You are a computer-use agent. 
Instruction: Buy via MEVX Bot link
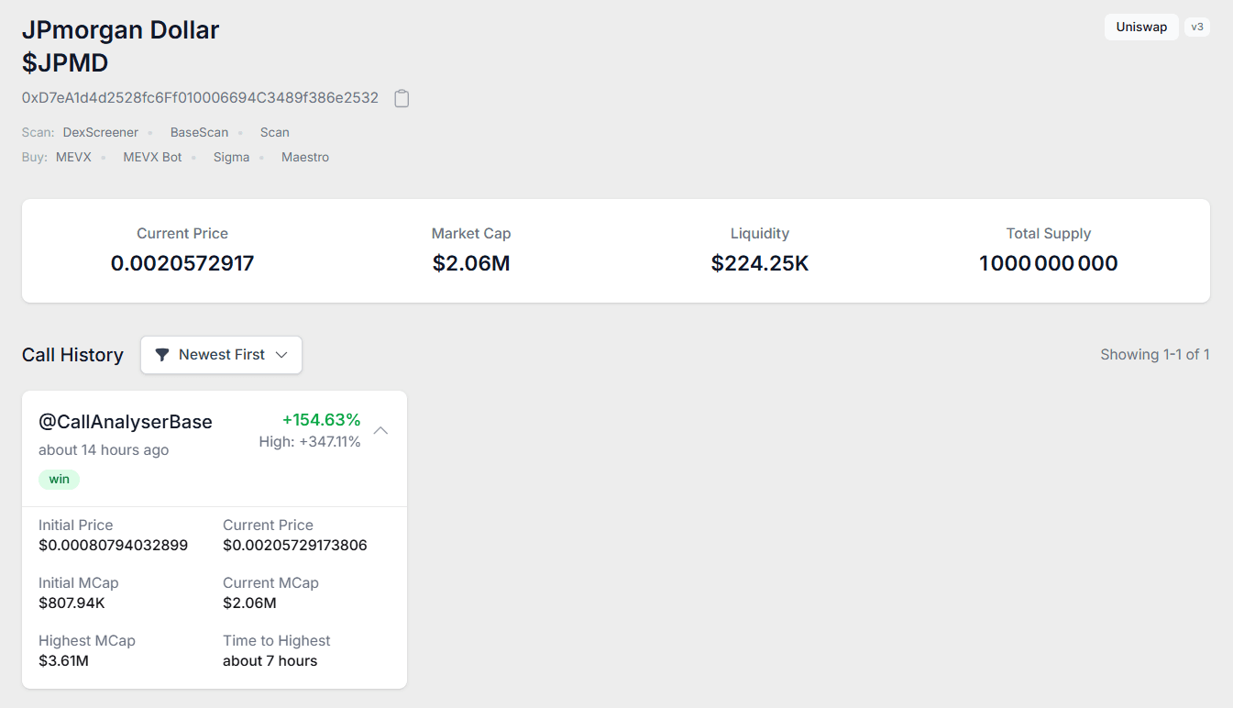click(153, 157)
